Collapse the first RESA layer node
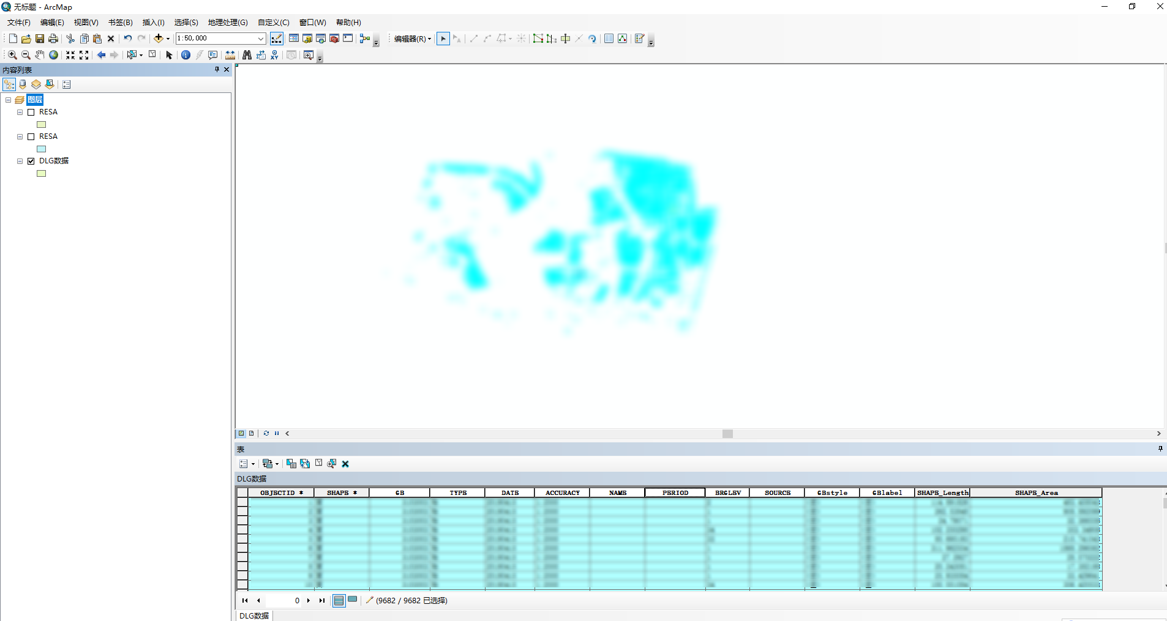Screen dimensions: 1167x621 (x=20, y=113)
